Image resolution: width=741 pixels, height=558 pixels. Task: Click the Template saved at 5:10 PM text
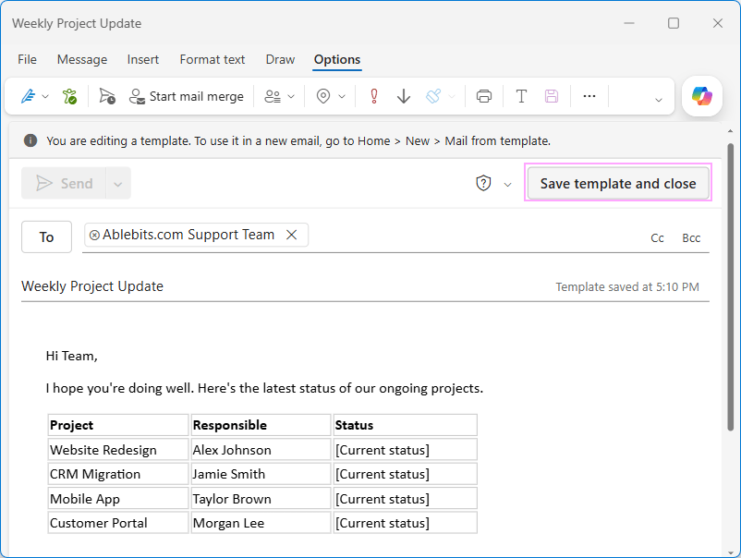(x=627, y=286)
